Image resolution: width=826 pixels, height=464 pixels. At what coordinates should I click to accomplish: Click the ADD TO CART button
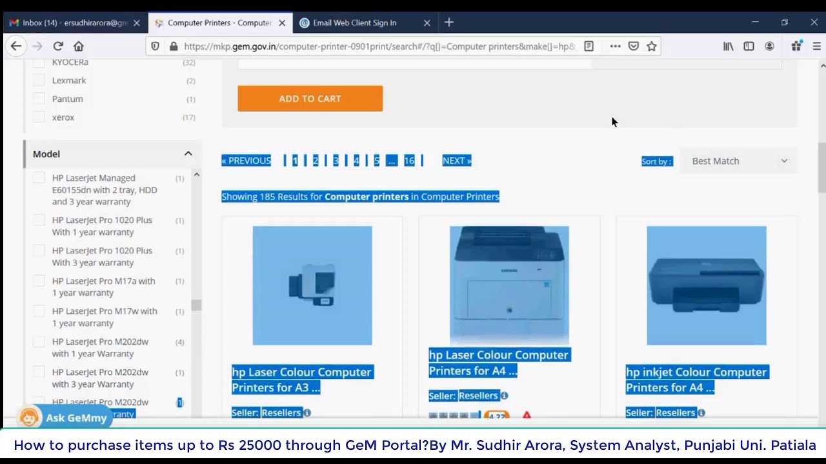pos(310,99)
